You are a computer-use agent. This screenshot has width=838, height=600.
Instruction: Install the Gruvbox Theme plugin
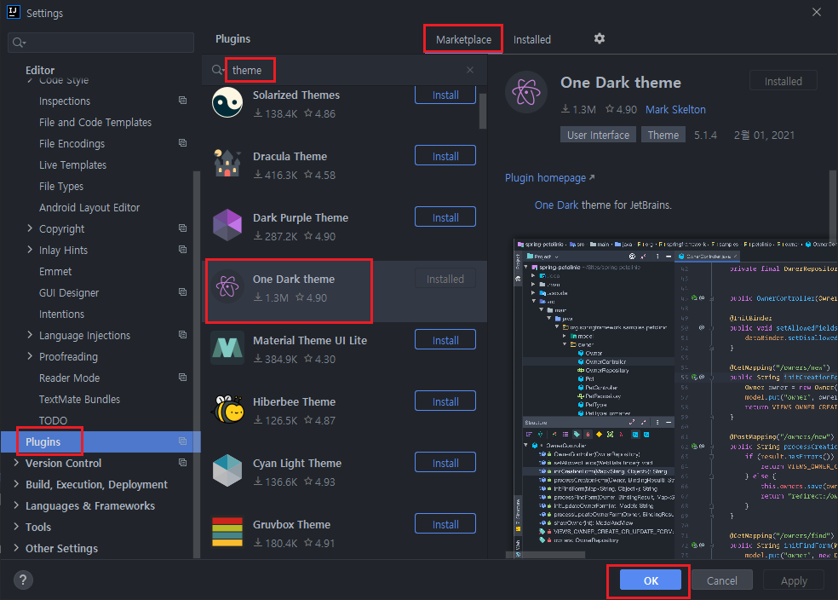[445, 524]
